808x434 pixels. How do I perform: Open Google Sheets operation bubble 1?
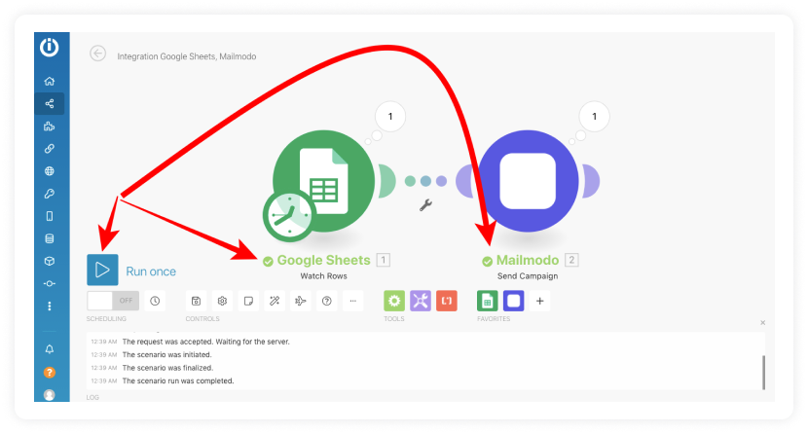click(390, 117)
